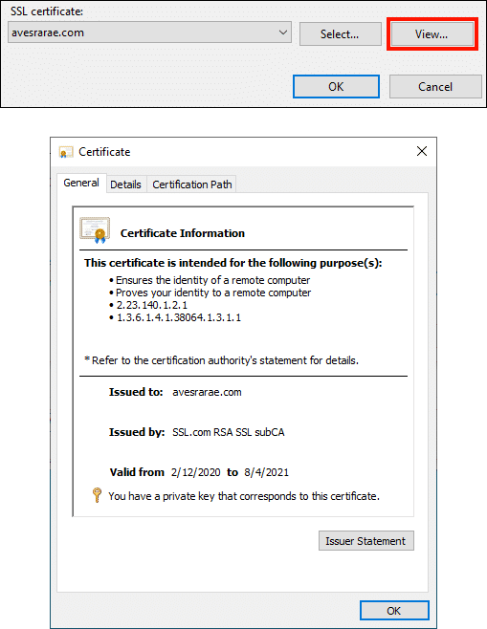
Task: Select 'Ensures the identity of a remote computer'
Action: 212,280
